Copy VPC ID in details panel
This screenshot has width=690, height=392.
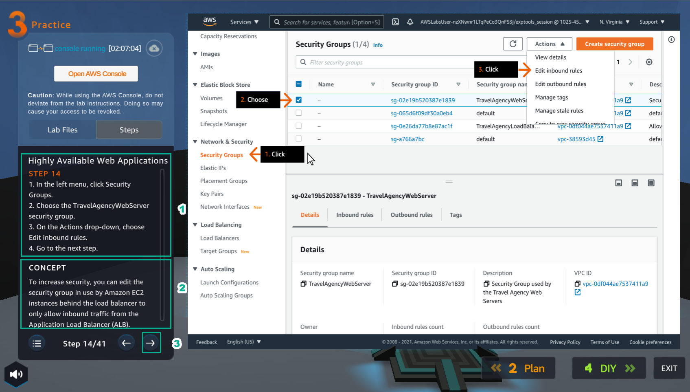click(577, 284)
